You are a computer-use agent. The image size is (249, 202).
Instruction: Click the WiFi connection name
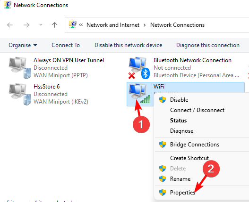pos(159,87)
